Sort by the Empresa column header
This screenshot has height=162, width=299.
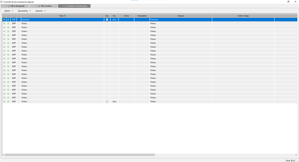pyautogui.click(x=181, y=16)
